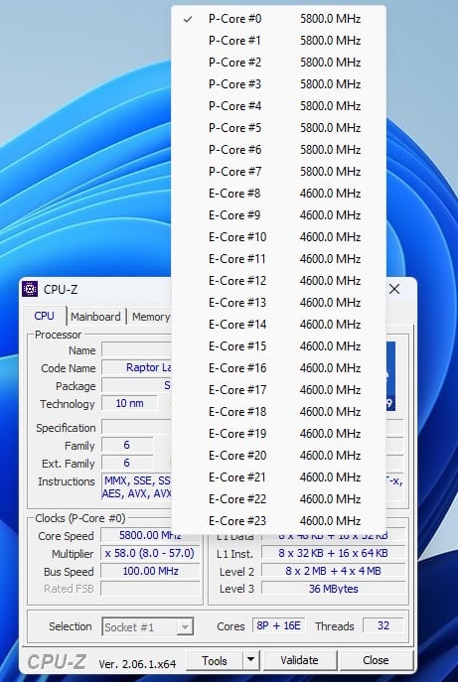Select P-Core #0 in the core menu

click(278, 19)
